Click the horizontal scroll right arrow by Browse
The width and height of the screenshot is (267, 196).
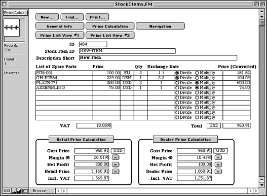pyautogui.click(x=64, y=191)
